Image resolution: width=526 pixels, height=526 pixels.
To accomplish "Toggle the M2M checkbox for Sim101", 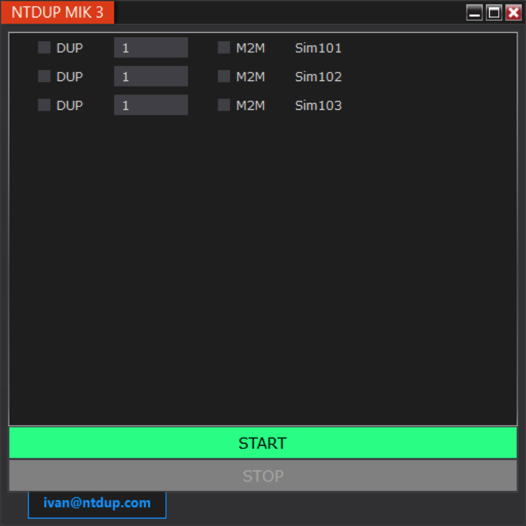I will tap(224, 47).
